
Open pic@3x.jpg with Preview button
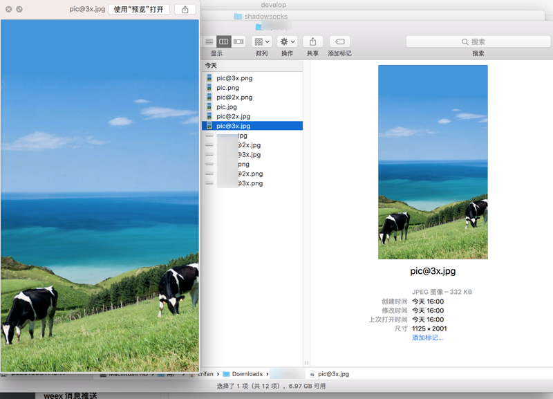[139, 10]
